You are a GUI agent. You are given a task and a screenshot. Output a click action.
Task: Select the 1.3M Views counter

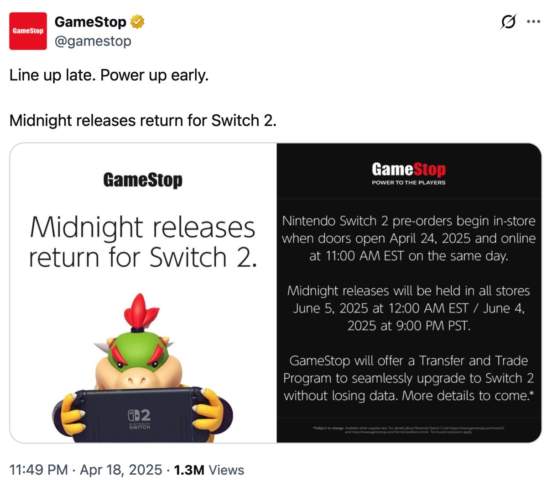pyautogui.click(x=209, y=470)
